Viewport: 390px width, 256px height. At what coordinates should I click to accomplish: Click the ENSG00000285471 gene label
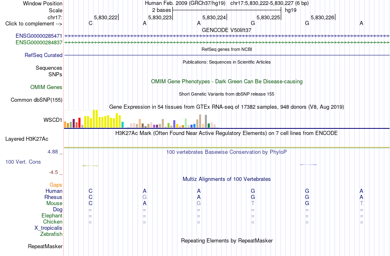point(39,36)
